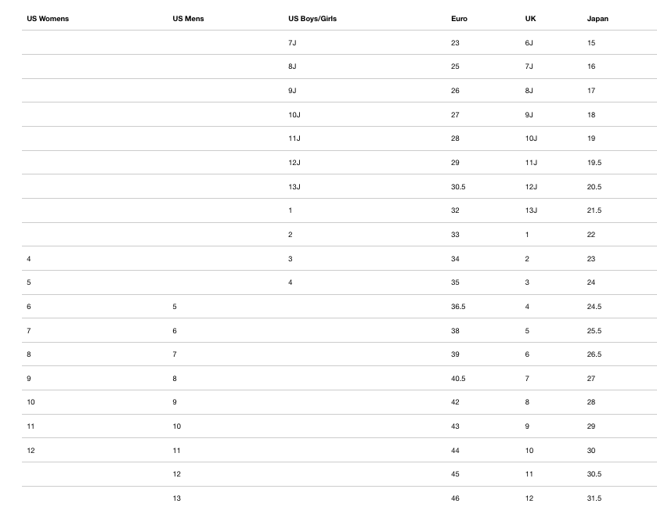
Task: Select 13J in the US Boys/Girls column
Action: click(294, 187)
